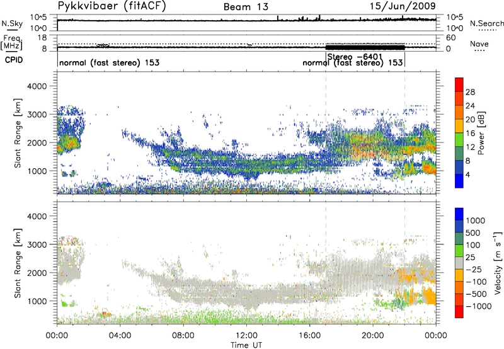Click the Power colorbar segment between 8 and 12
Viewport: 504px width, 349px height.
(459, 154)
